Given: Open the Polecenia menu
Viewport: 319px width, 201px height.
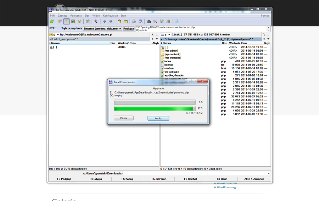Looking at the screenshot, I should click(x=76, y=16).
